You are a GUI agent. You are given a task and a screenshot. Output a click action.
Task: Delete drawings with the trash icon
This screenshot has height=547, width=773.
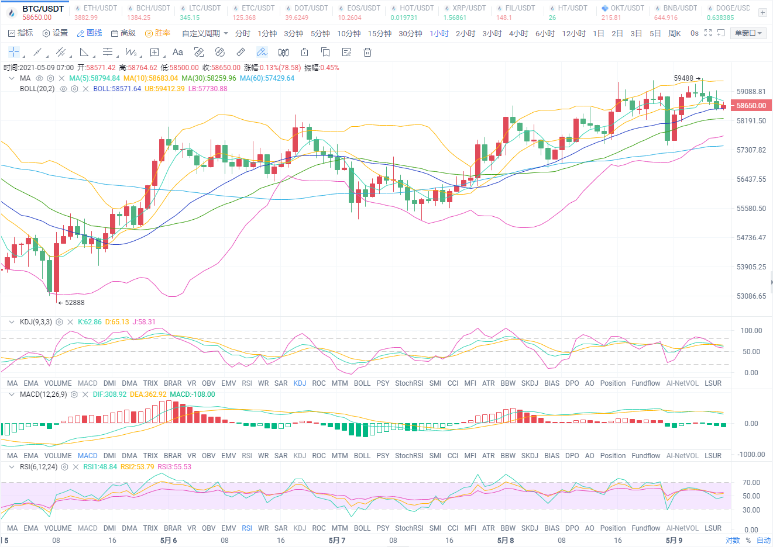click(x=367, y=52)
